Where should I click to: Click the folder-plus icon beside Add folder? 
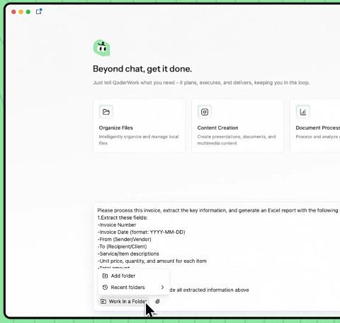tap(105, 276)
